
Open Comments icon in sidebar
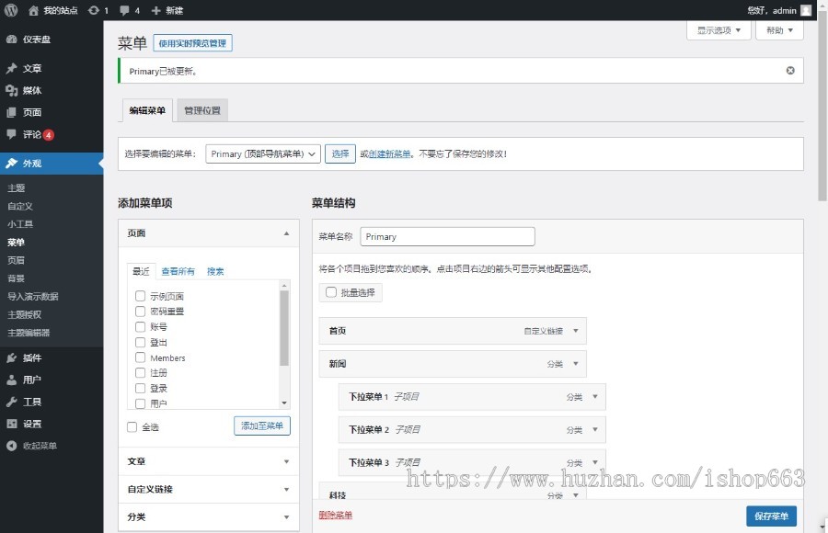(12, 134)
